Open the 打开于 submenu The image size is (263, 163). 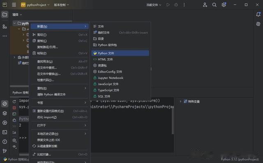60,125
